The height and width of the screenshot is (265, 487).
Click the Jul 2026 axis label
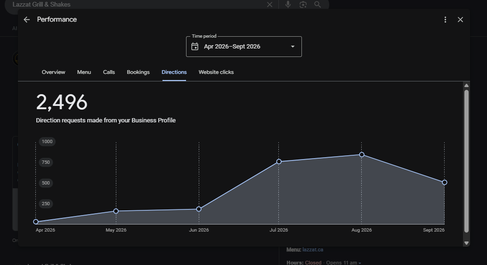(x=279, y=230)
